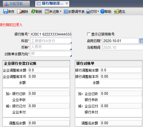Viewport: 143px width, 127px height.
Task: Click the 刷新 refresh icon
Action: 33,11
